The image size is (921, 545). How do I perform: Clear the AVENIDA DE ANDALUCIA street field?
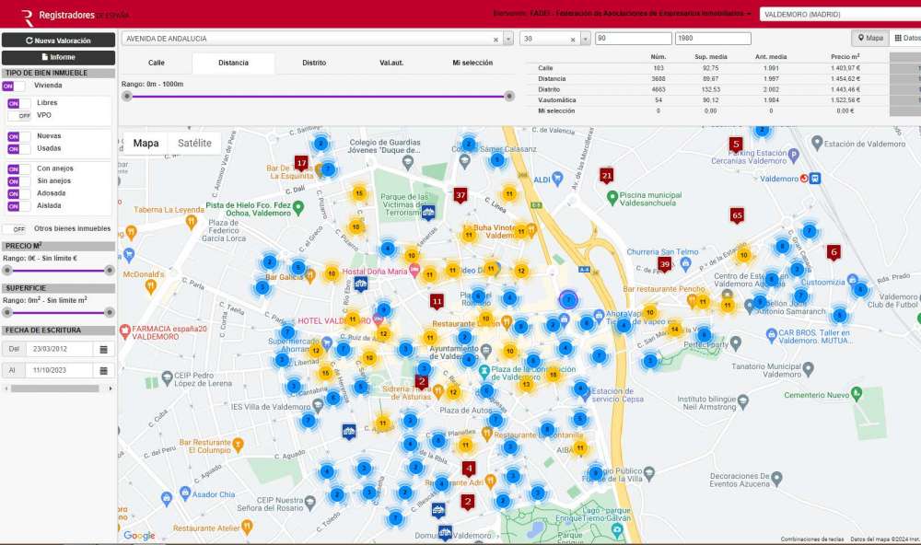point(495,40)
